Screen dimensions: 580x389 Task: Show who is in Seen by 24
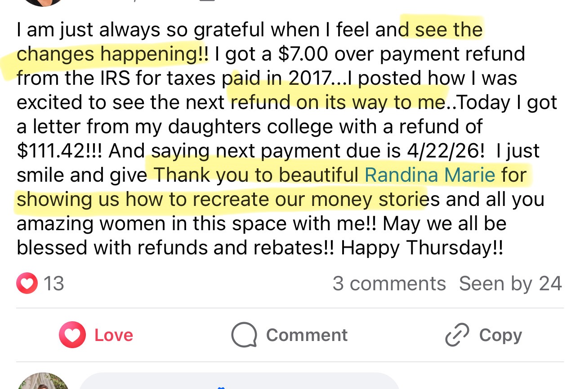coord(510,284)
